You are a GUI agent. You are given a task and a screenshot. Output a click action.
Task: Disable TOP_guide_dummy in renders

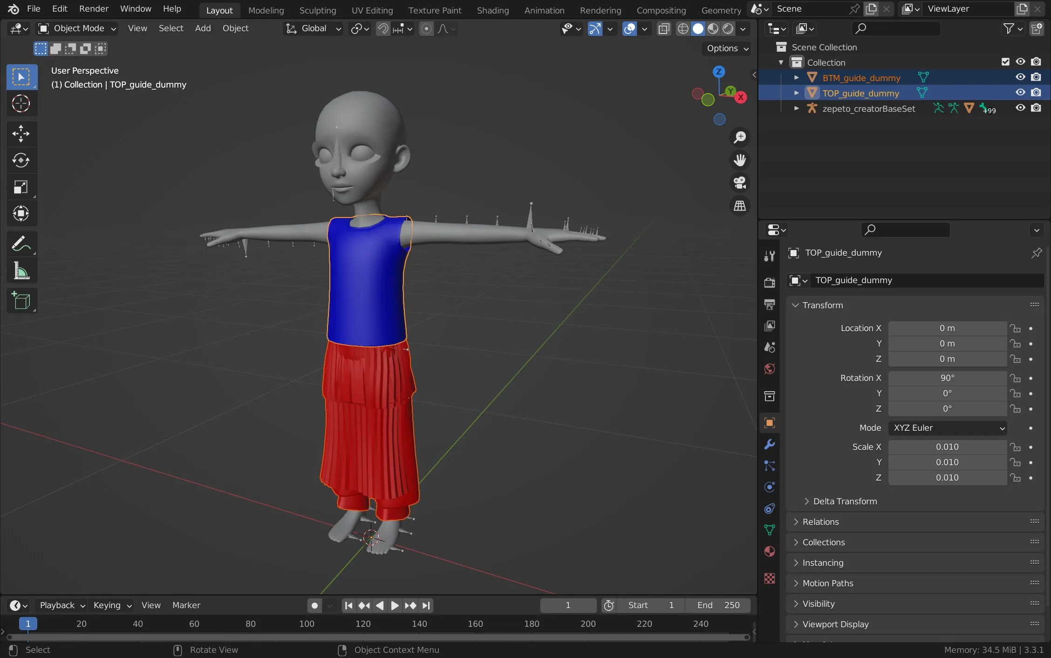coord(1036,93)
